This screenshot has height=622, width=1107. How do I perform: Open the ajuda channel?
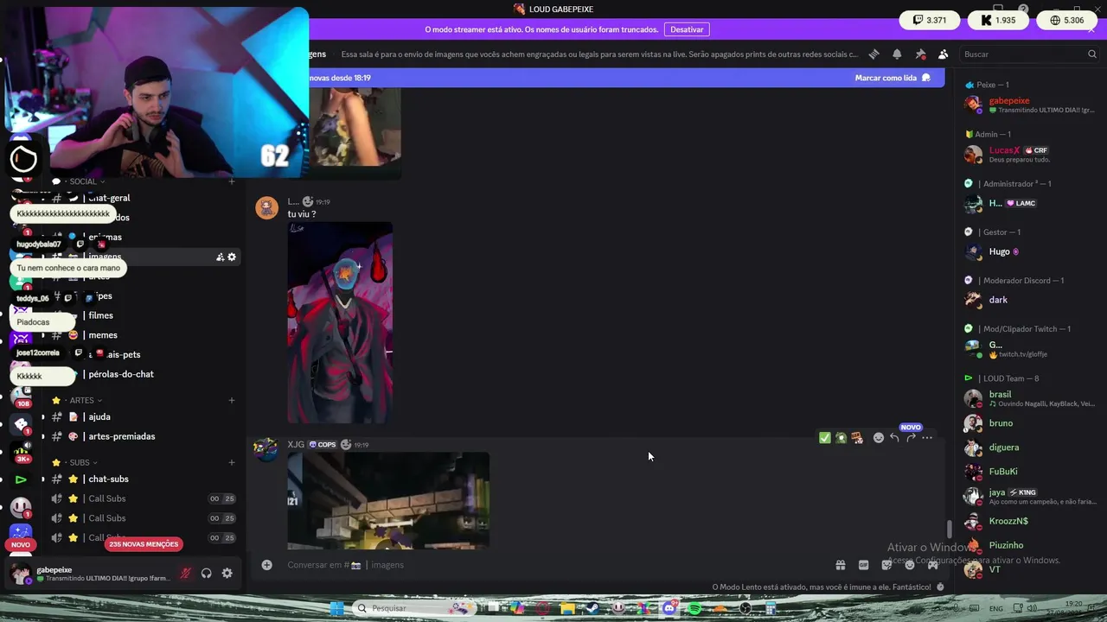143,416
